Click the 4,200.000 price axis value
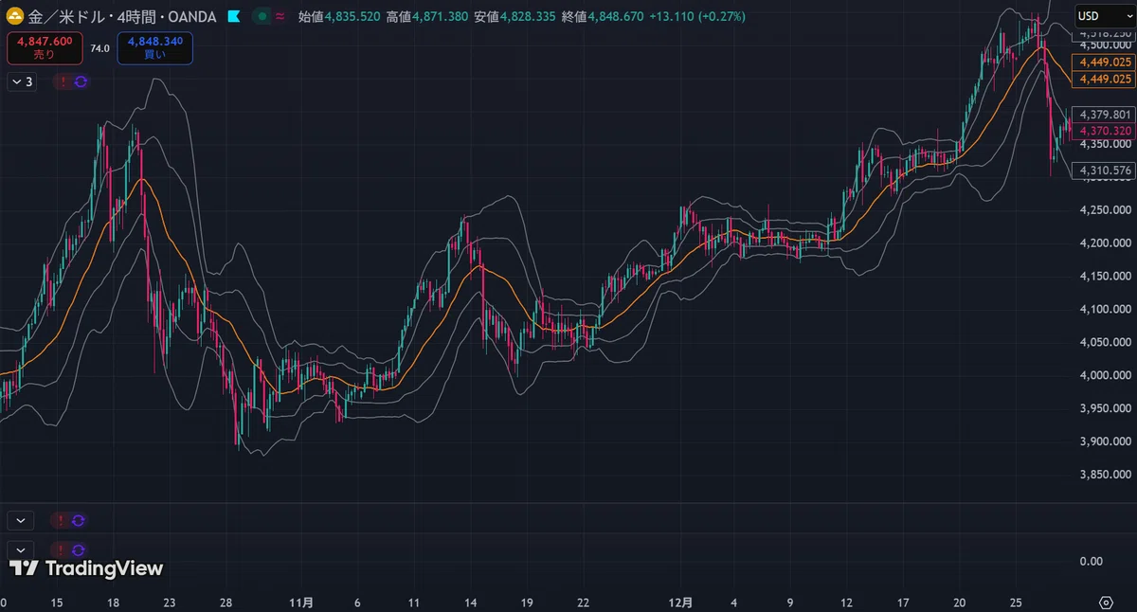This screenshot has height=612, width=1137. (1106, 243)
